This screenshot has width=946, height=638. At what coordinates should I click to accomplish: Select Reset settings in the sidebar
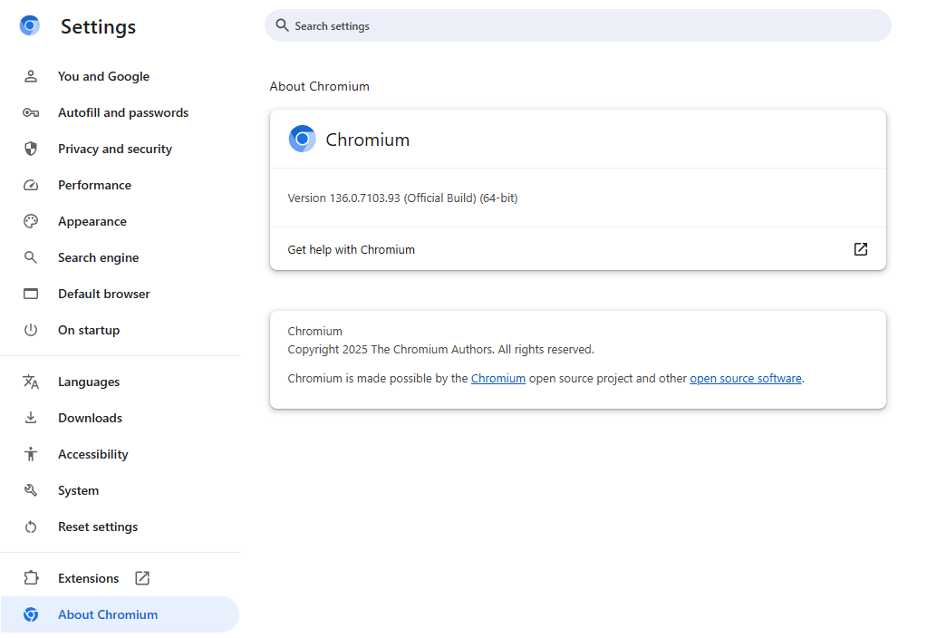98,527
